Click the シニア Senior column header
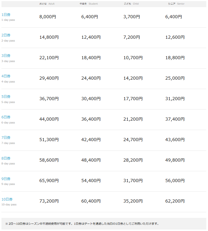This screenshot has height=231, width=208. 176,4
